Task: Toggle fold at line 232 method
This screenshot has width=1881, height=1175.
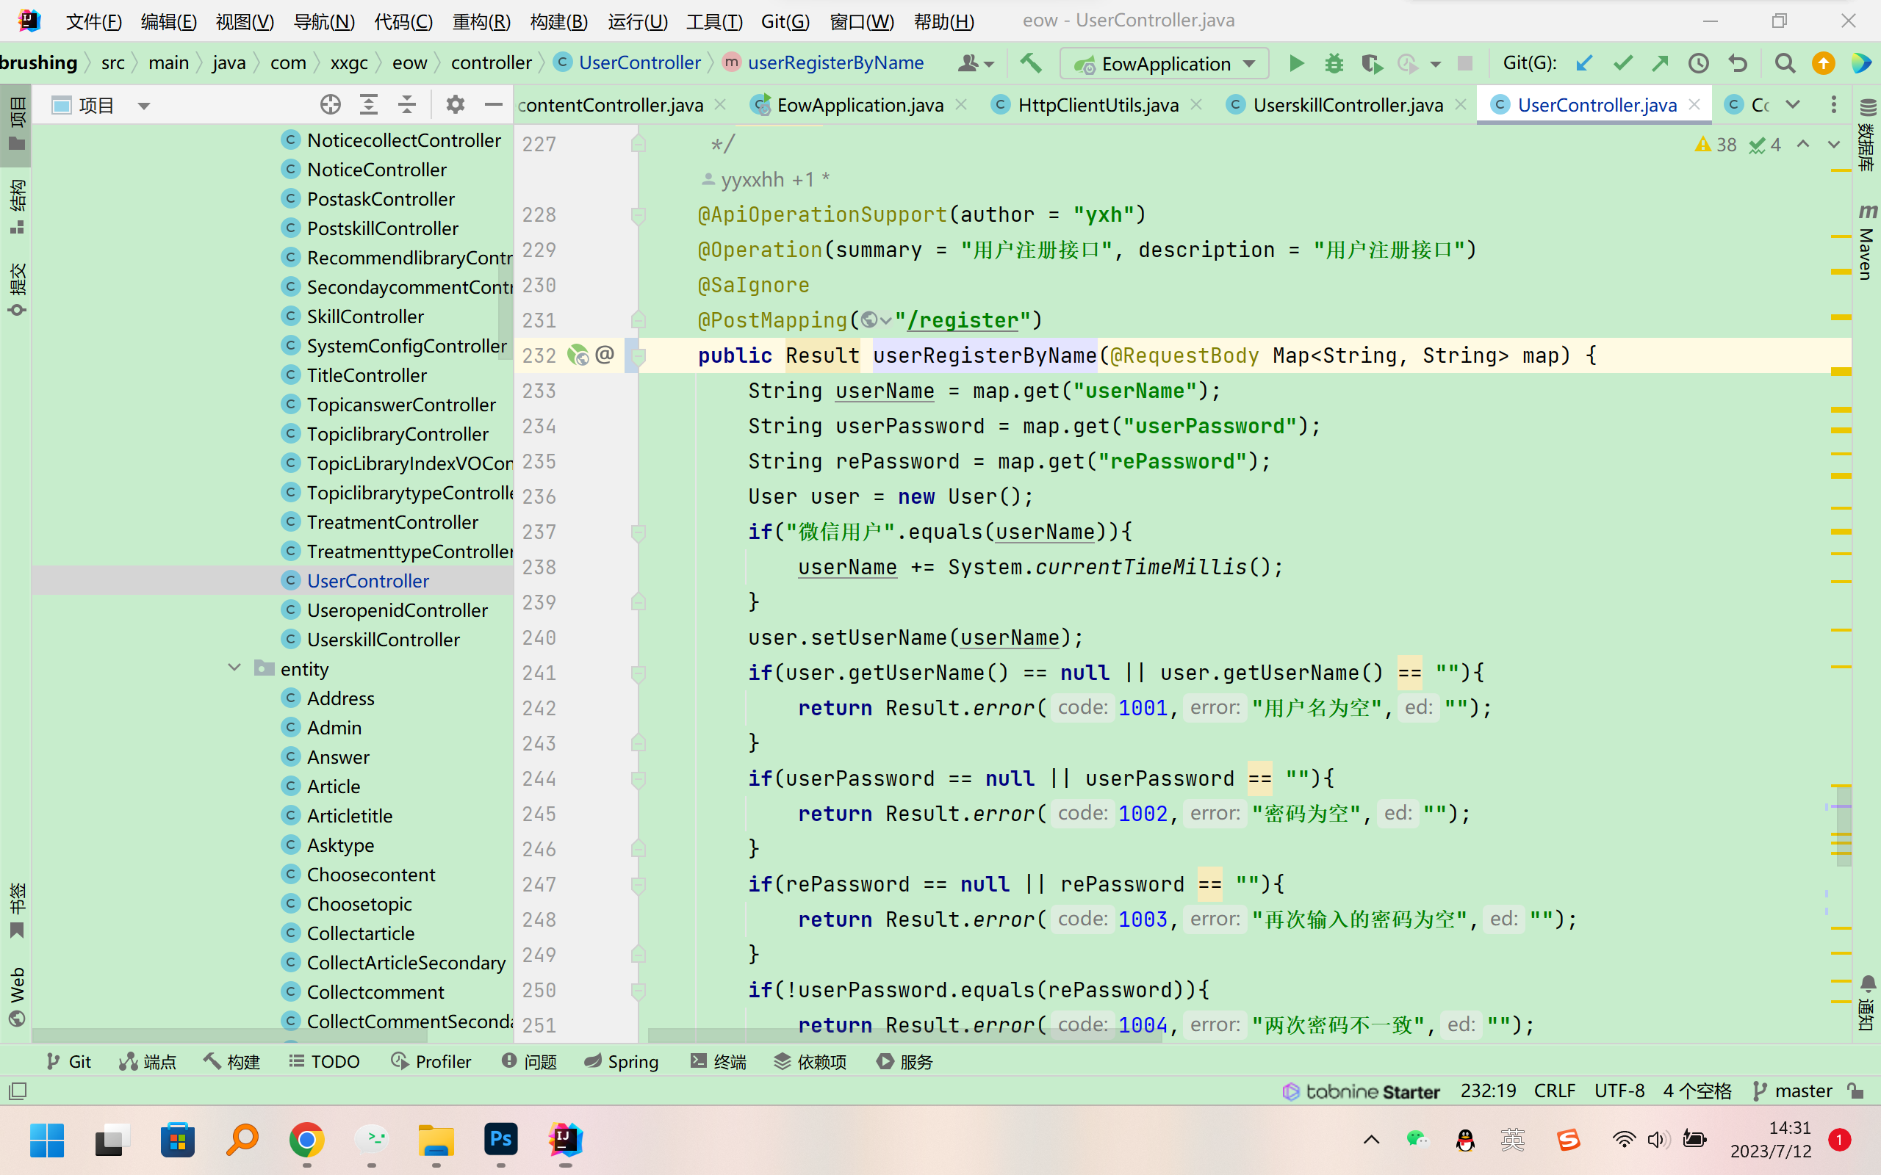Action: 638,356
